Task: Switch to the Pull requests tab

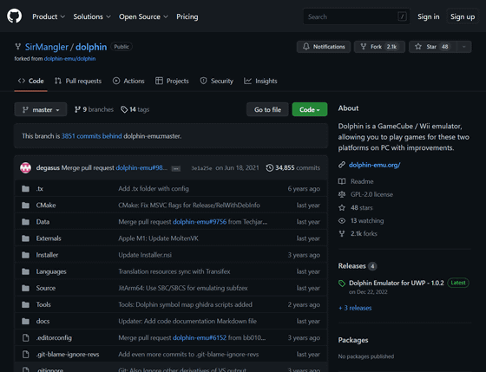Action: (78, 82)
